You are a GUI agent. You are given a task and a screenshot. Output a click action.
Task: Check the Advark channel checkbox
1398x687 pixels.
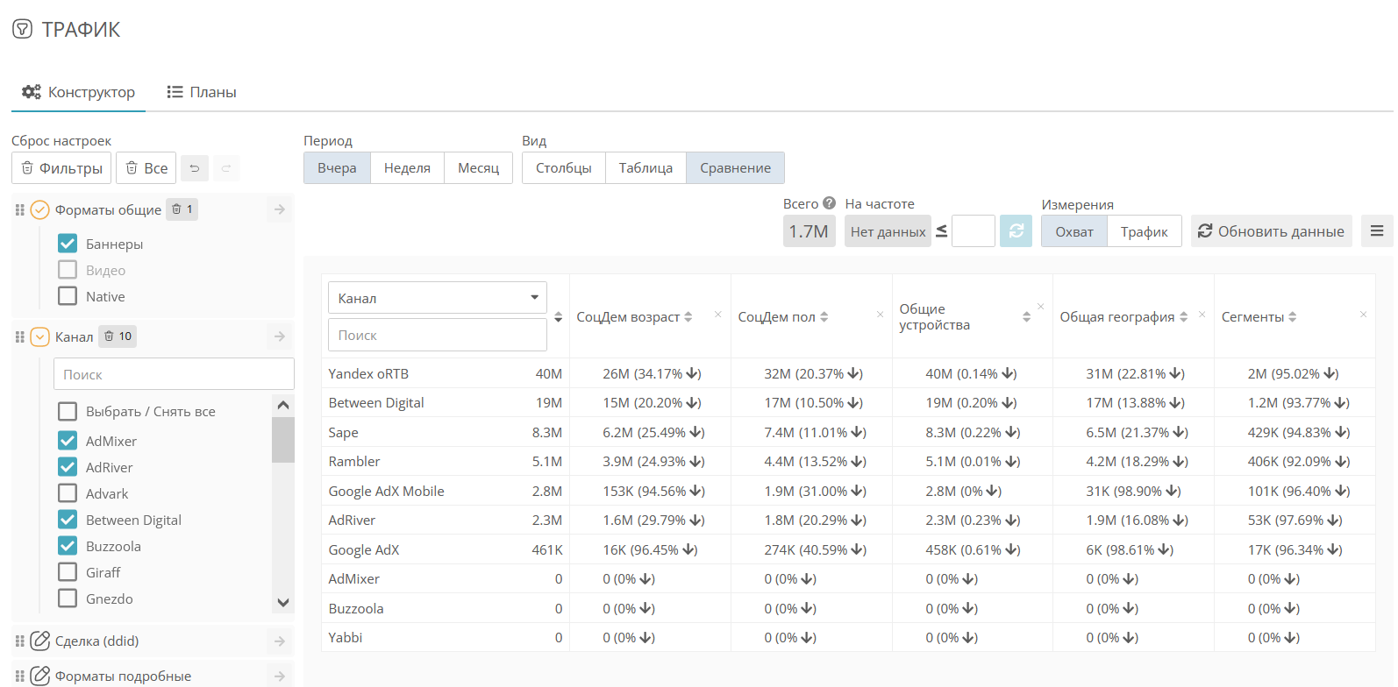pos(68,493)
